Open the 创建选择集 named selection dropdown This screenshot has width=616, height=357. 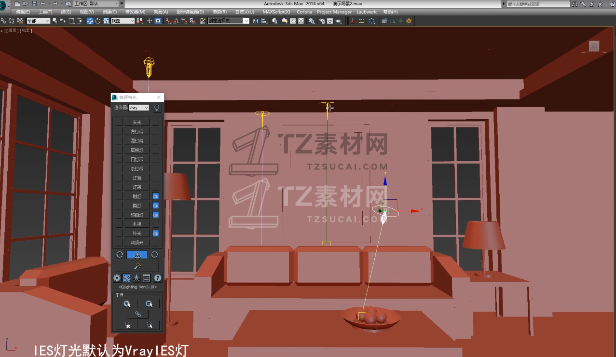229,21
